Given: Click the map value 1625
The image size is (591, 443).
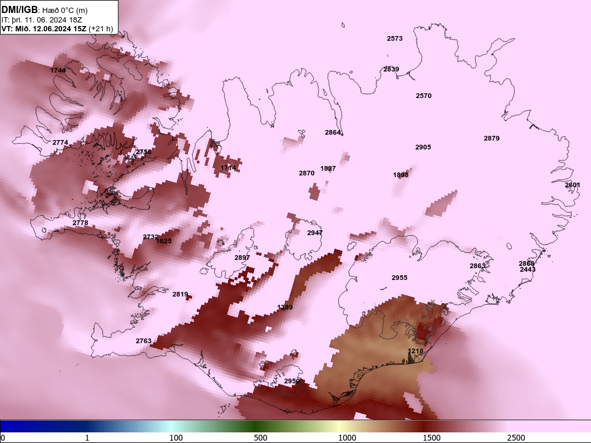Looking at the screenshot, I should [164, 241].
